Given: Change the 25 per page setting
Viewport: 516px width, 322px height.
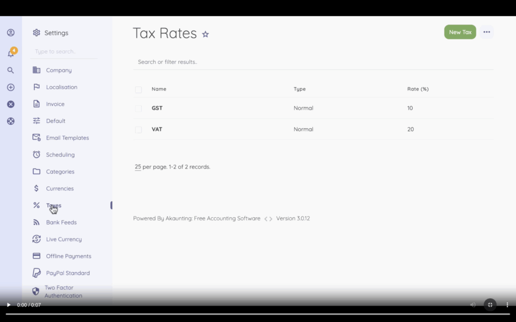Looking at the screenshot, I should click(138, 167).
